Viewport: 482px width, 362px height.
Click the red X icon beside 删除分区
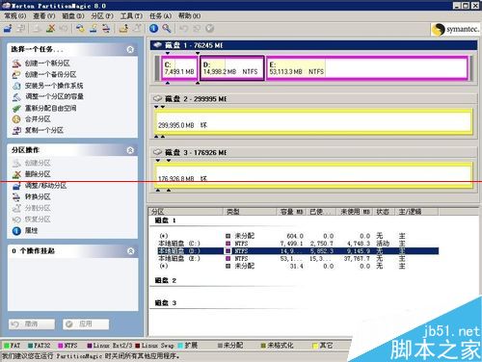(x=16, y=174)
